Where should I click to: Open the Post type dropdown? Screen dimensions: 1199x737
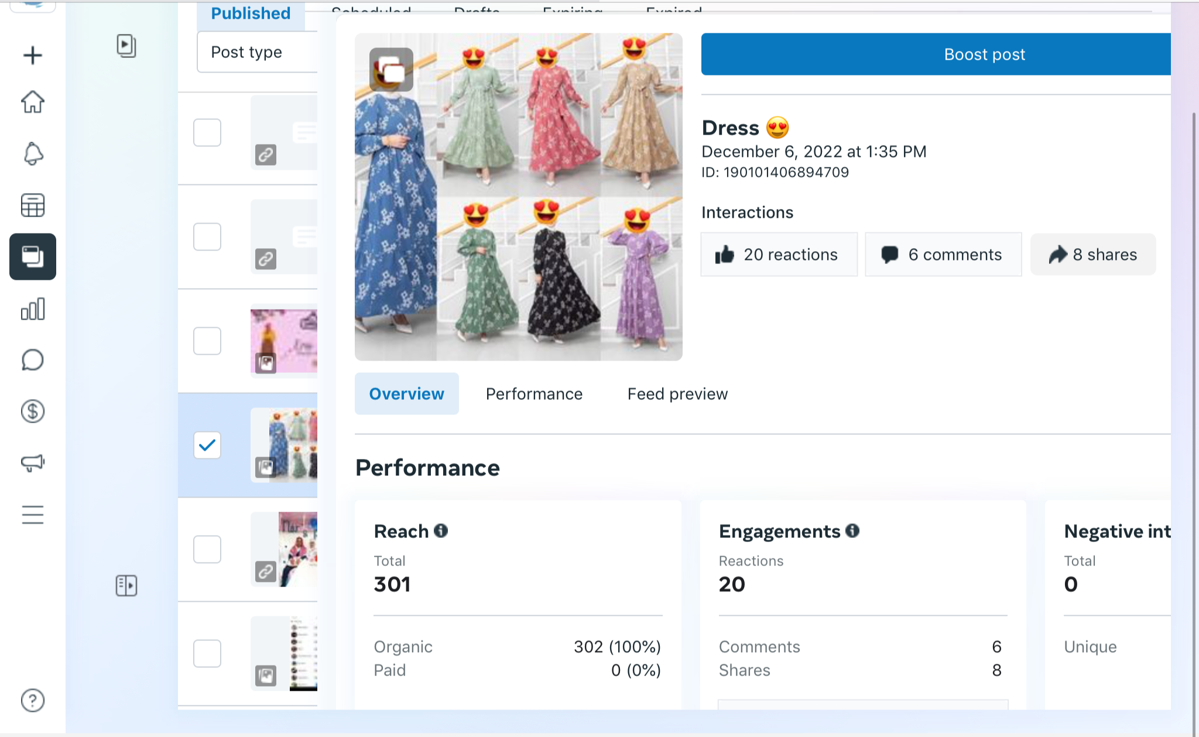click(x=258, y=52)
